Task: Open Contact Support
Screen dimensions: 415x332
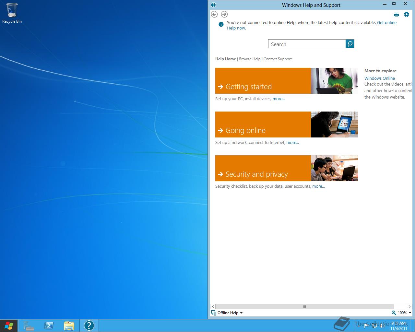Action: coord(278,59)
